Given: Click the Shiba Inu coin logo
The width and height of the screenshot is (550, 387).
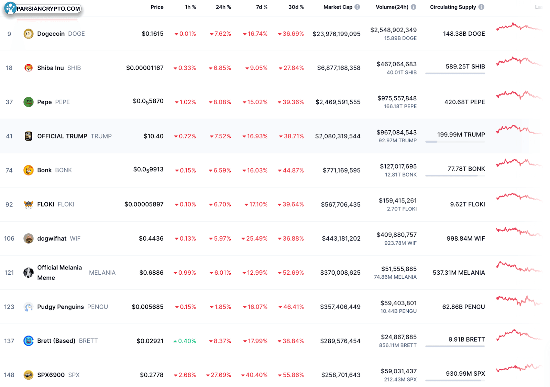Looking at the screenshot, I should pyautogui.click(x=28, y=68).
